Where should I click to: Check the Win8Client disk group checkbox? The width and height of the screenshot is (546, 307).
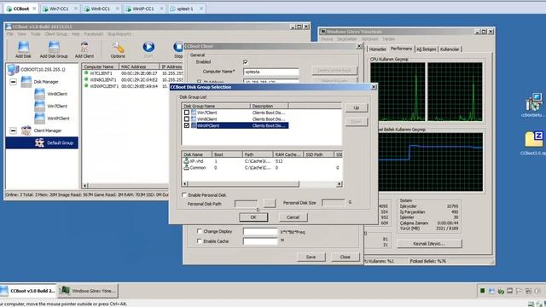tap(187, 119)
